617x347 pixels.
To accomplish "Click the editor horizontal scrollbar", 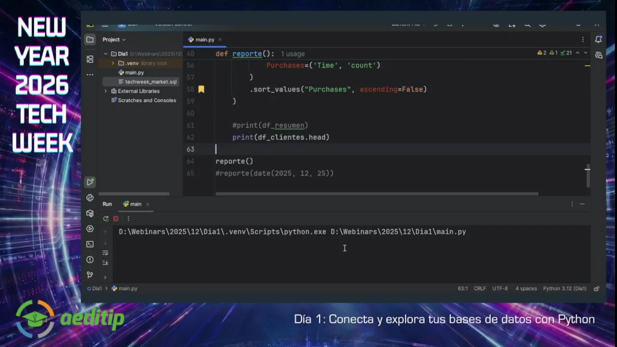I will [376, 194].
